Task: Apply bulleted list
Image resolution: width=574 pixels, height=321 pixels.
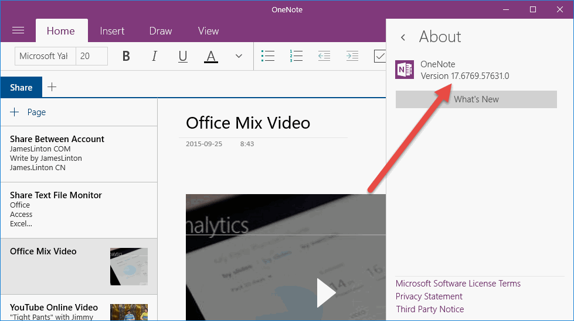Action: coord(267,56)
